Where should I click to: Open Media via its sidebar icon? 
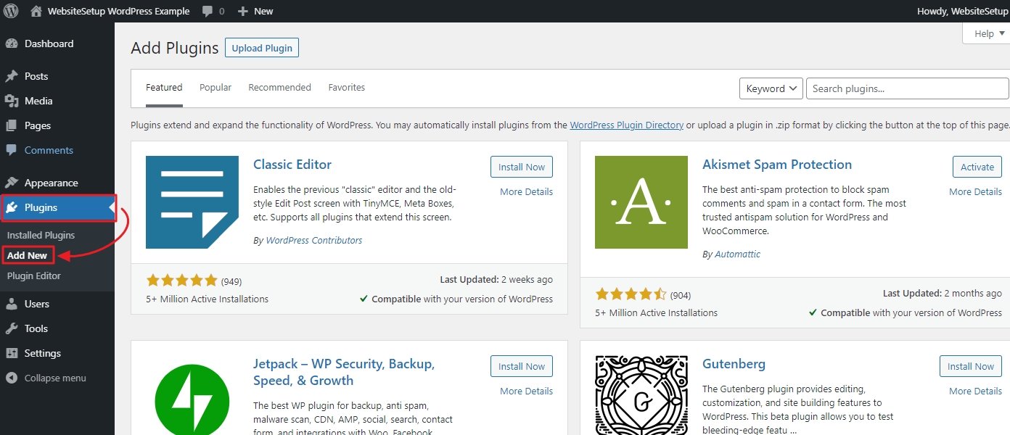[11, 101]
